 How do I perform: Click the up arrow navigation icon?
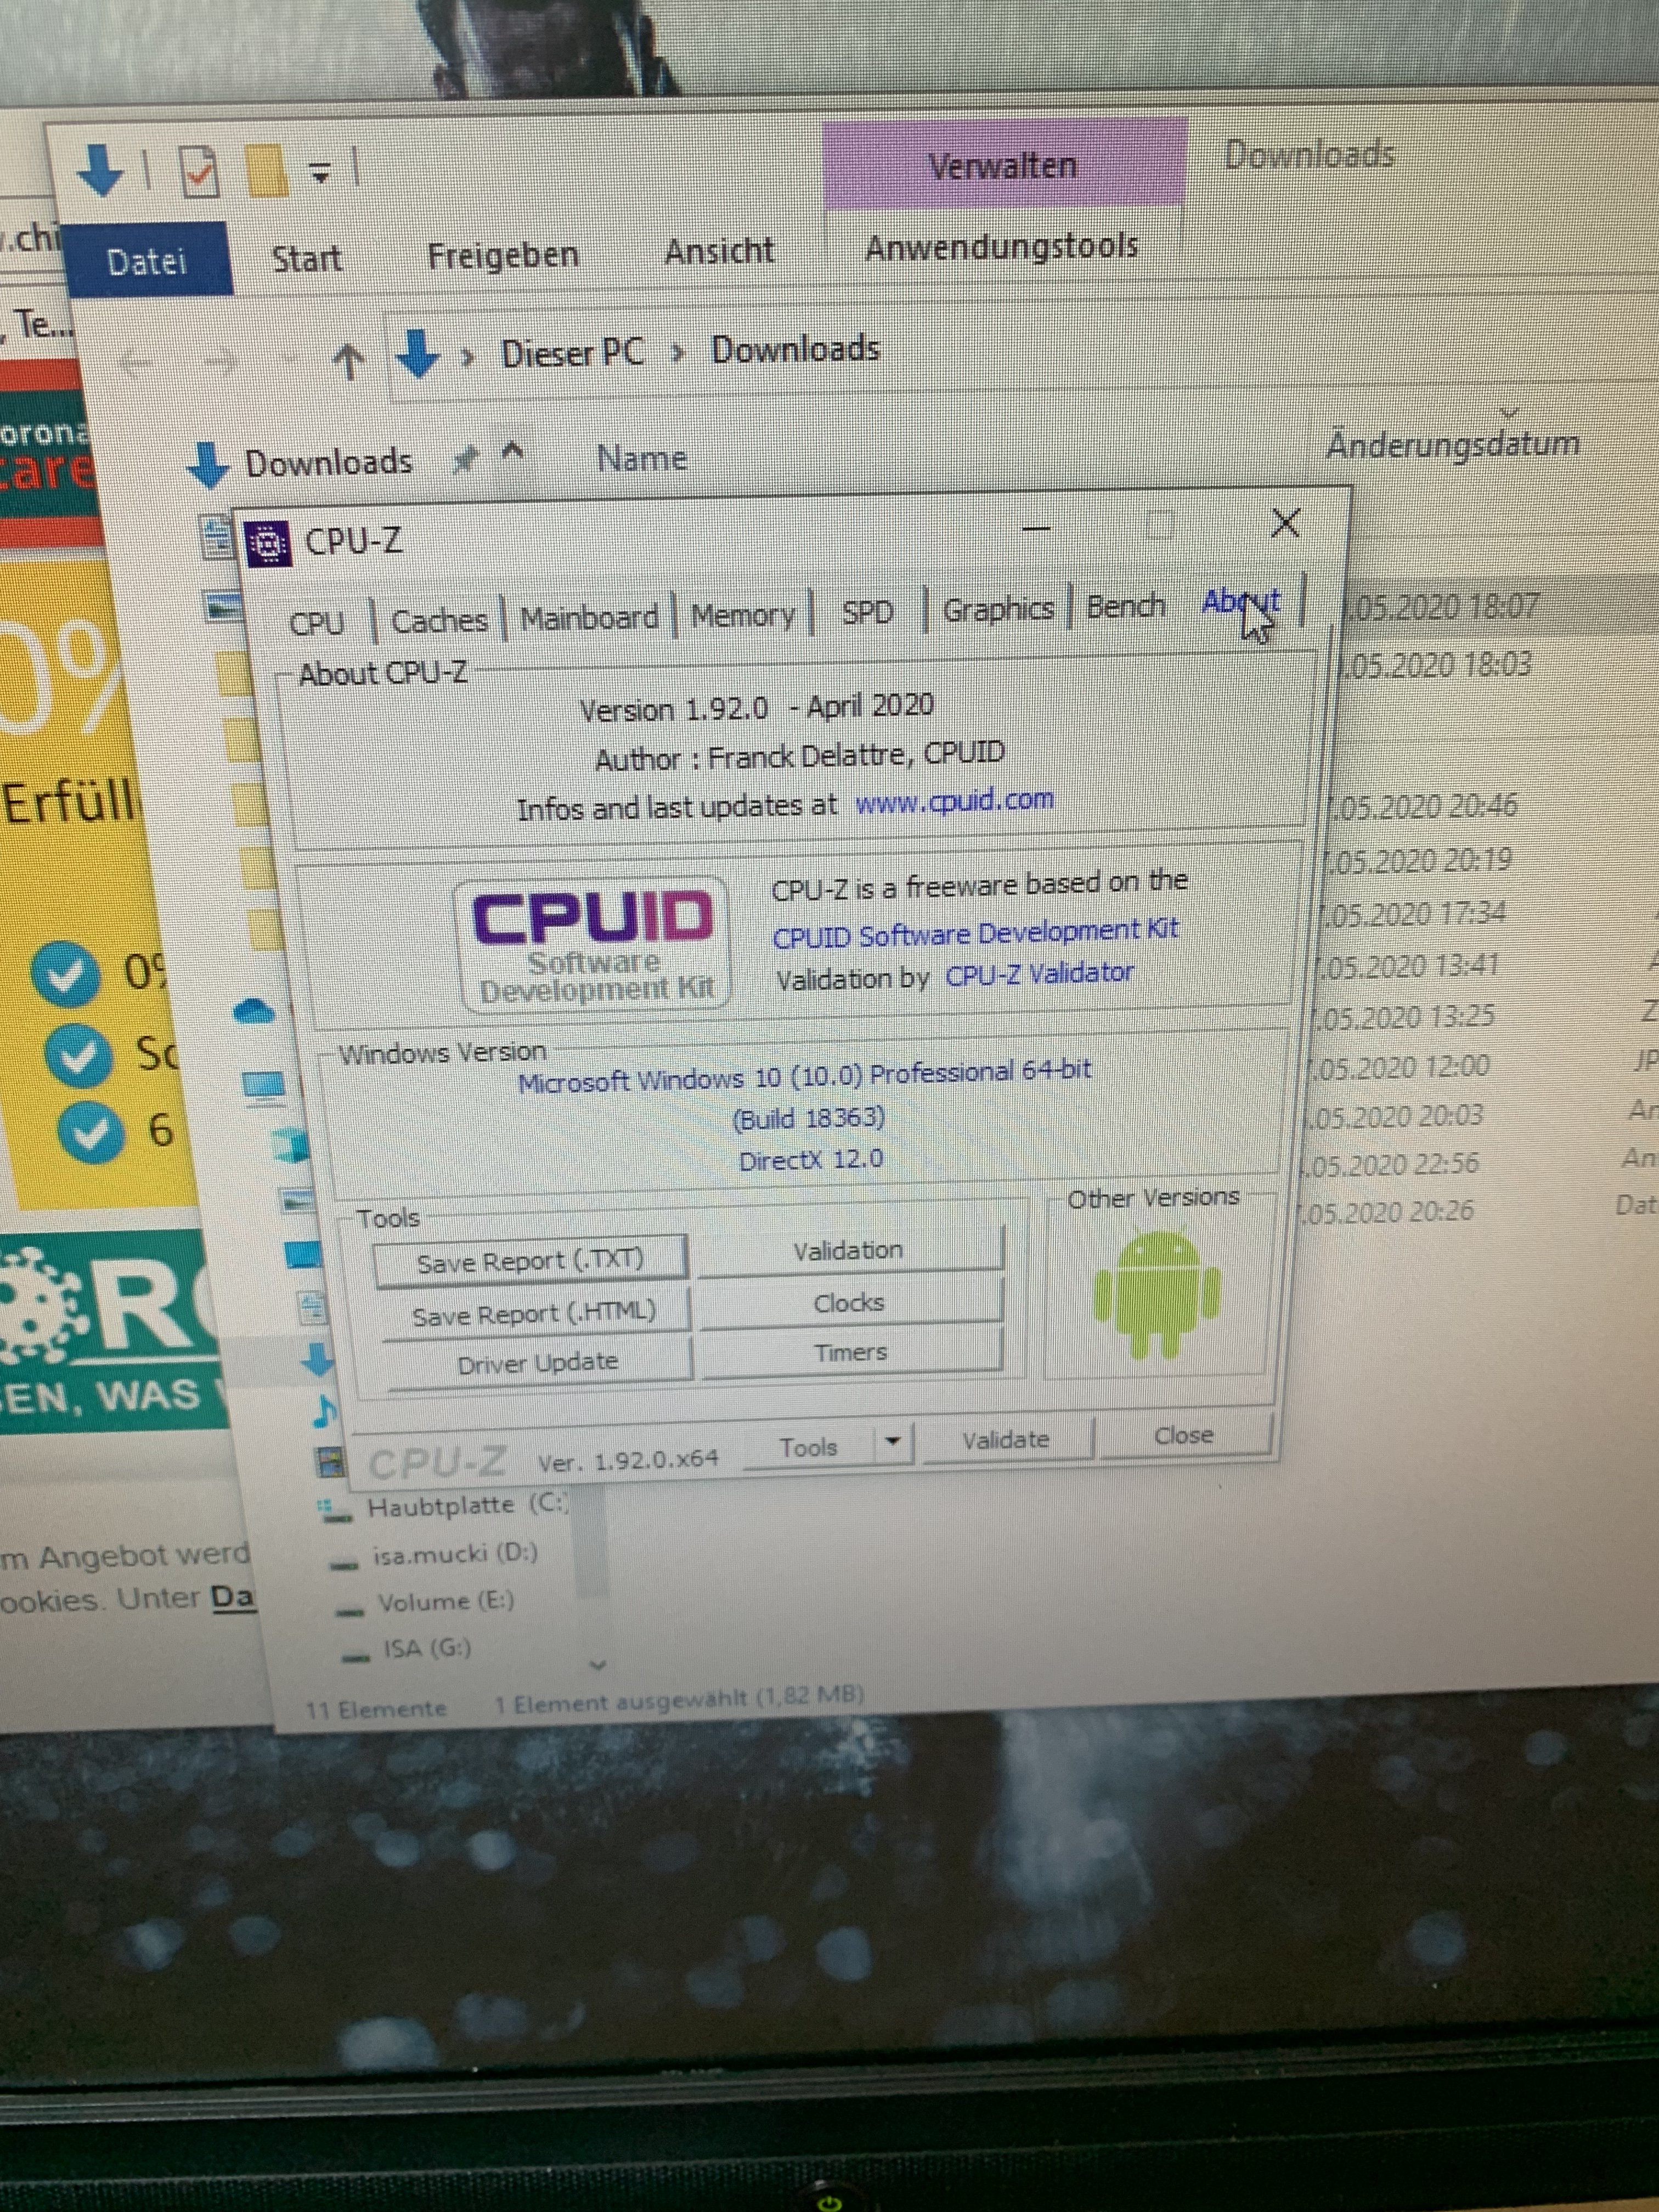(348, 361)
